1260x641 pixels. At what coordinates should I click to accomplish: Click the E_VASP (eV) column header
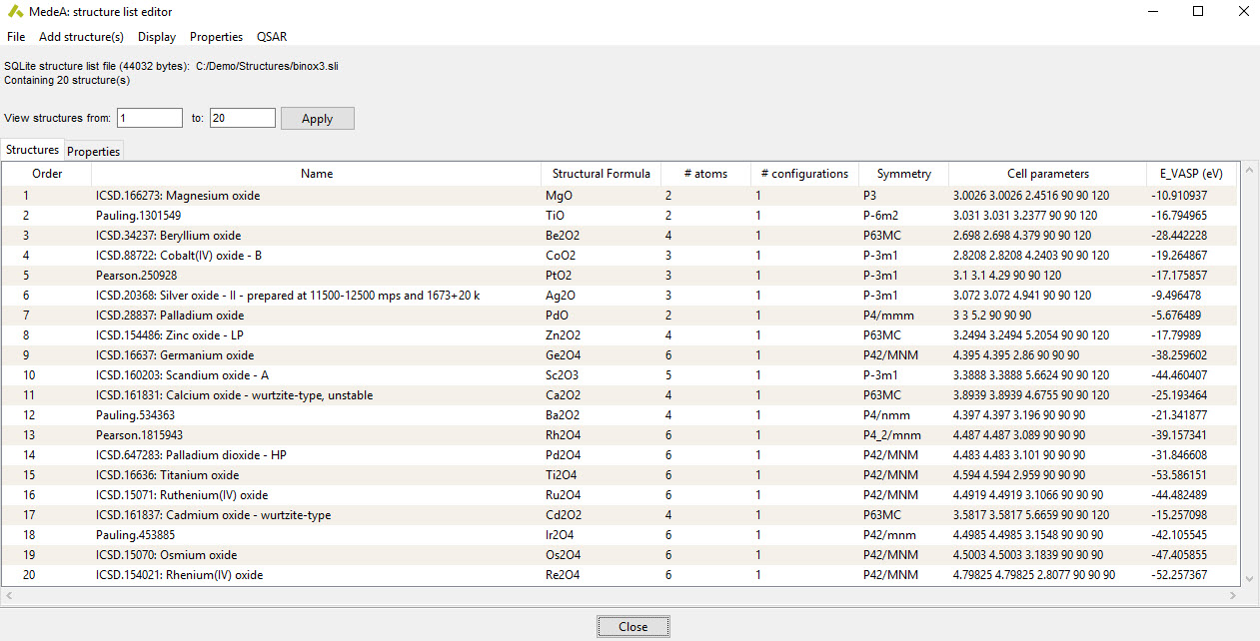coord(1190,174)
